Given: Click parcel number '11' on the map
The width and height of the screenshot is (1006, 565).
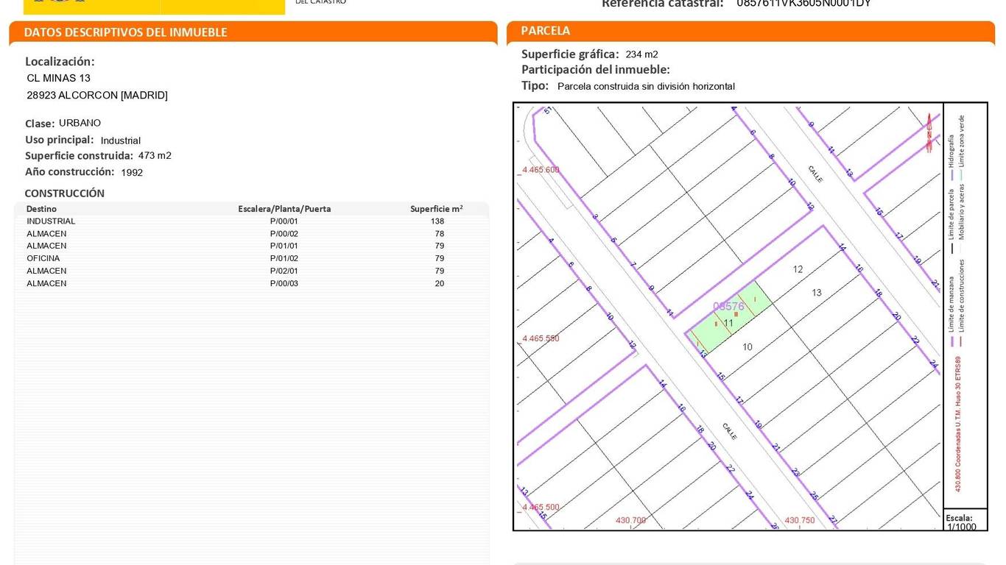Looking at the screenshot, I should tap(728, 323).
